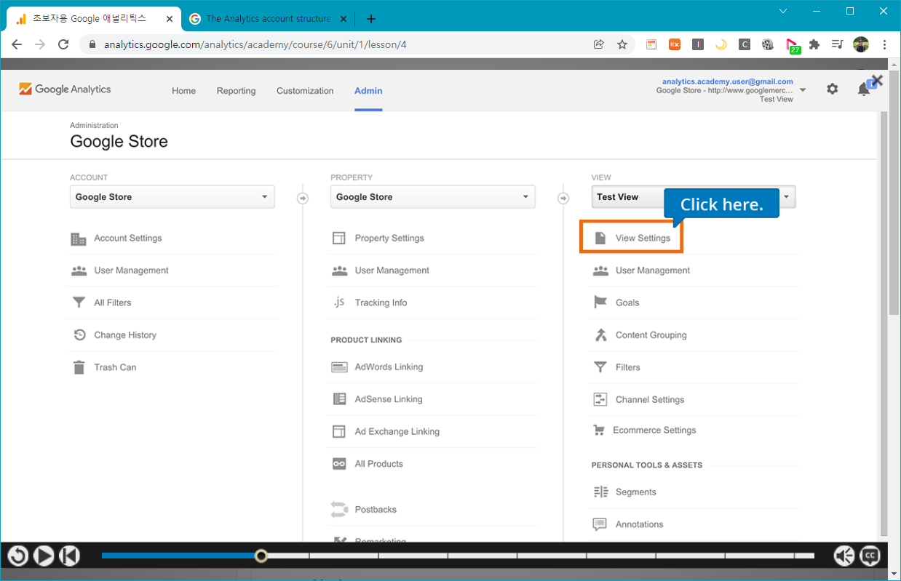Open Account Settings link
901x581 pixels.
click(128, 239)
